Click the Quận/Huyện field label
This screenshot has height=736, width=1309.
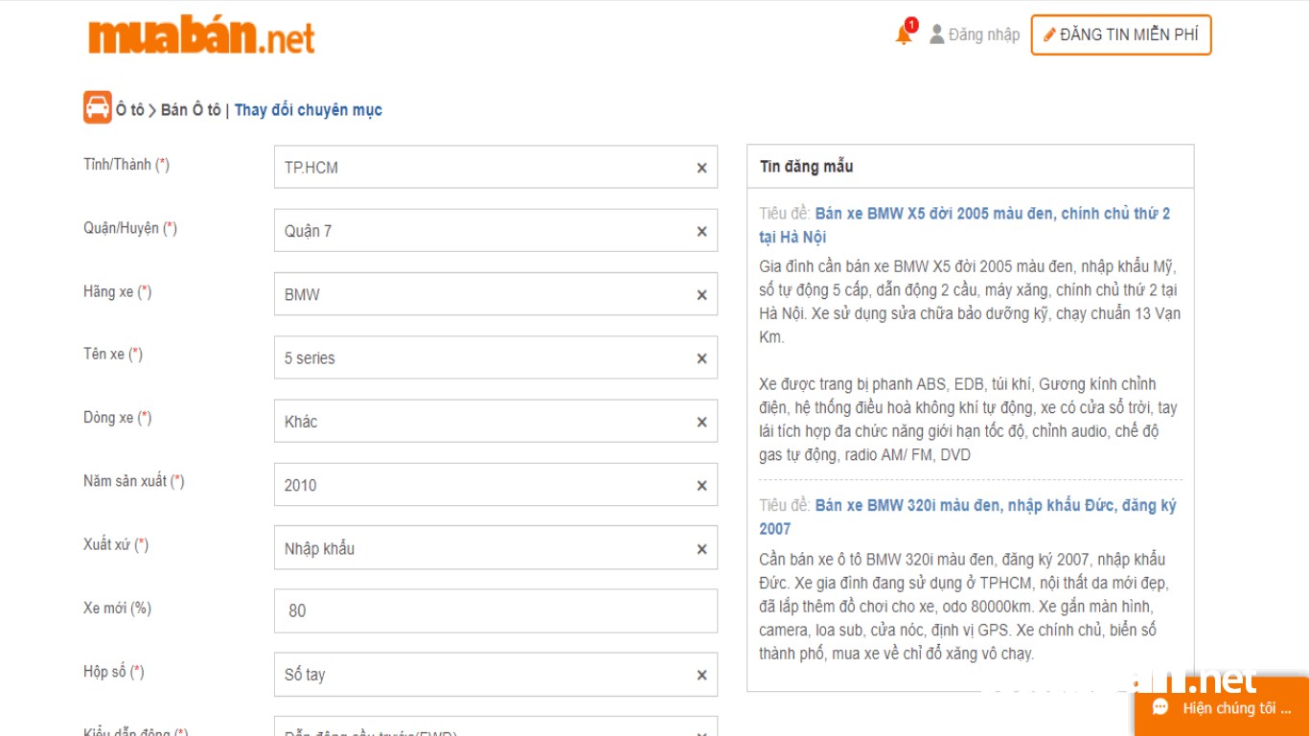click(x=130, y=228)
